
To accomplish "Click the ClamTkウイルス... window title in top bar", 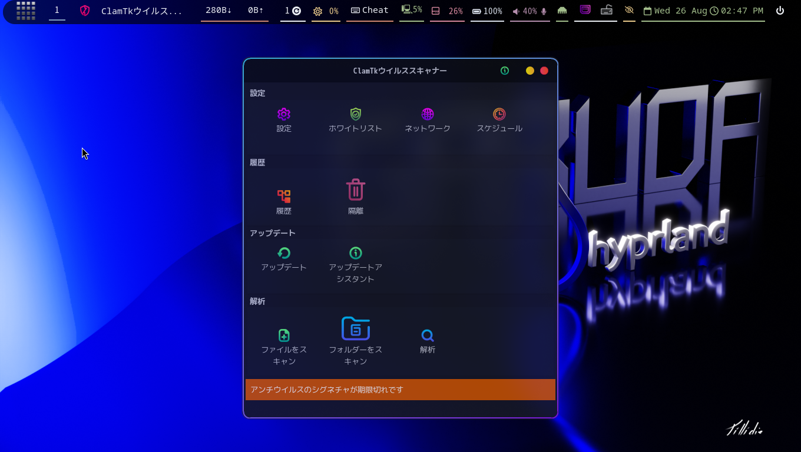I will (142, 11).
